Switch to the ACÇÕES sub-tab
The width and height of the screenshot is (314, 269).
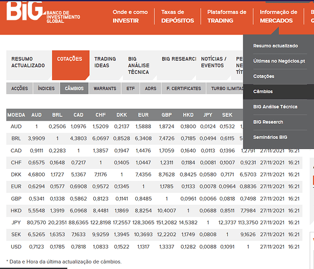click(x=19, y=88)
